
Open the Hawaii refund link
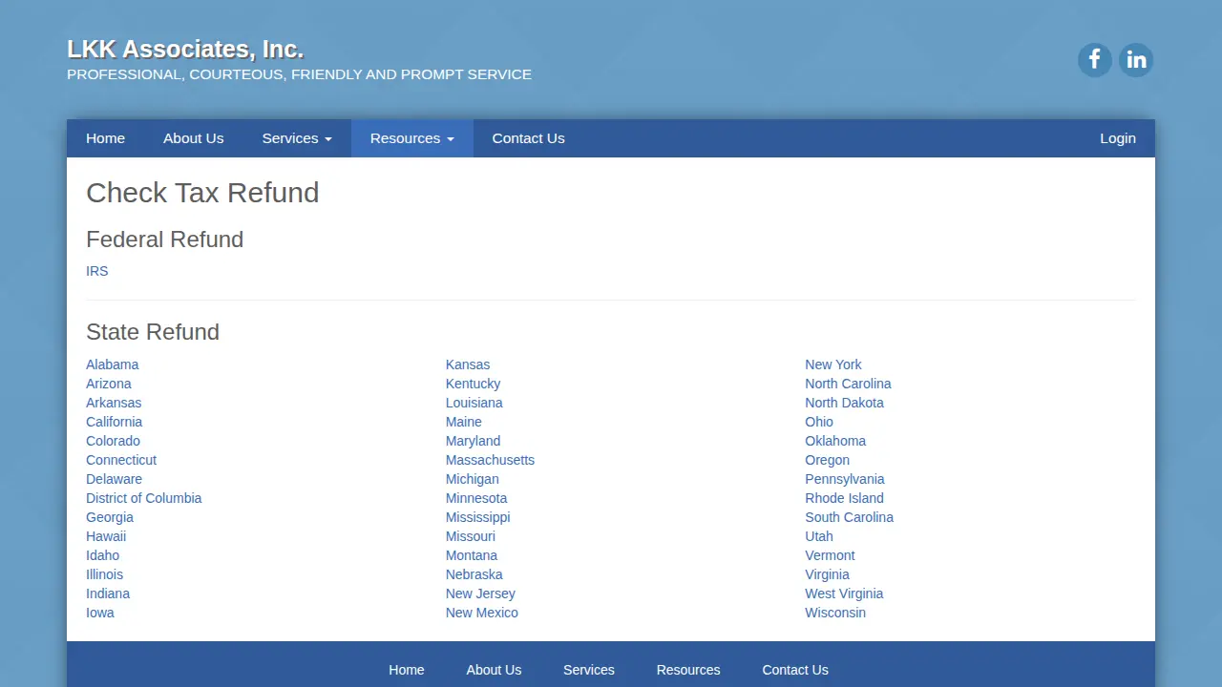coord(106,536)
